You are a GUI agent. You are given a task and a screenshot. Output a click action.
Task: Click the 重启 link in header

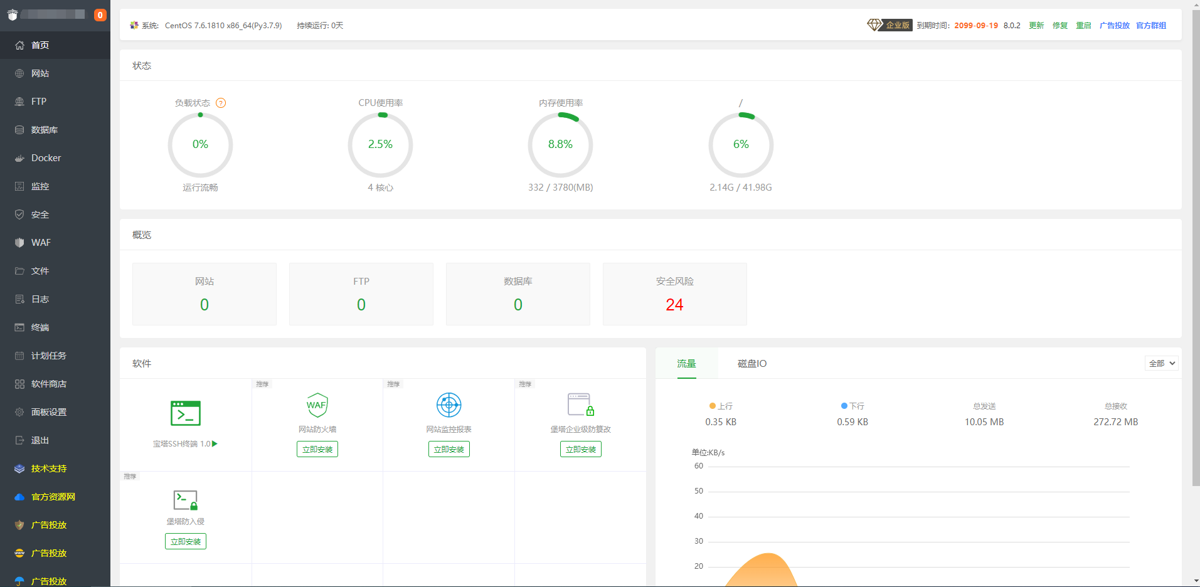click(1083, 26)
